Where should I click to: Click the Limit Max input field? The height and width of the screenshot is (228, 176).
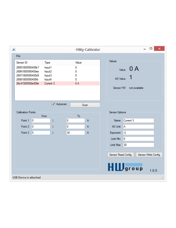tap(139, 145)
